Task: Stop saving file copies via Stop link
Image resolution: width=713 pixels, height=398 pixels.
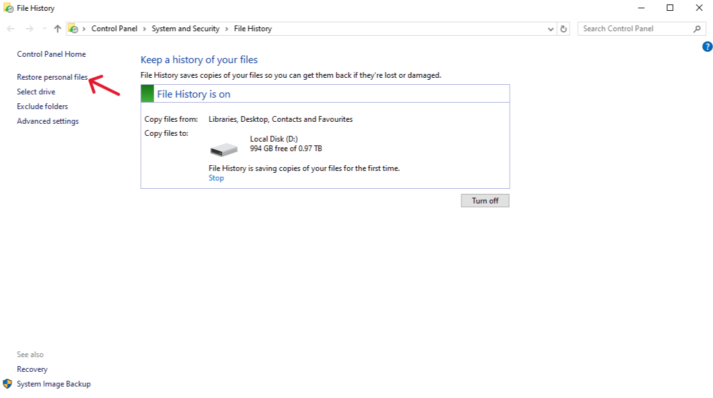Action: [x=216, y=177]
